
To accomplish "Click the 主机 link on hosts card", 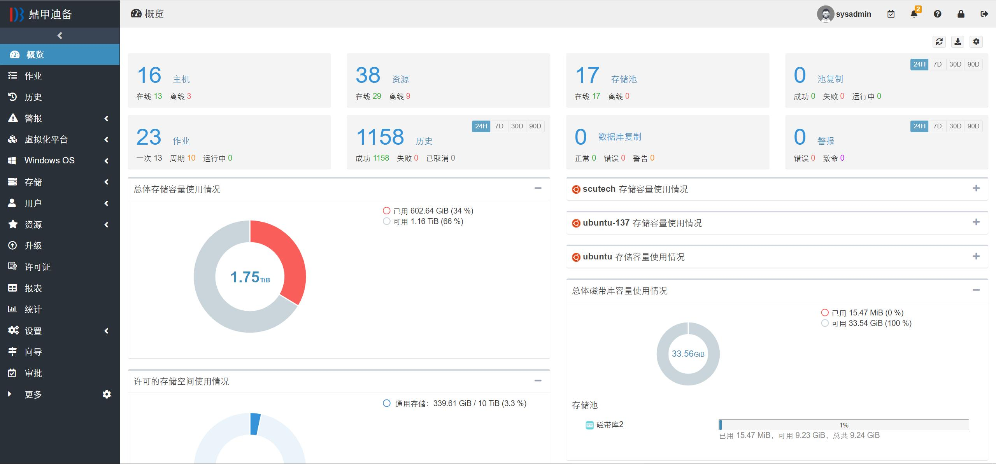I will tap(181, 79).
